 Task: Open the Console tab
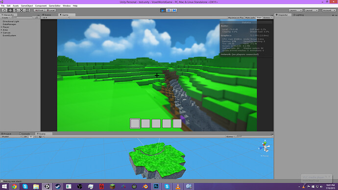24,134
